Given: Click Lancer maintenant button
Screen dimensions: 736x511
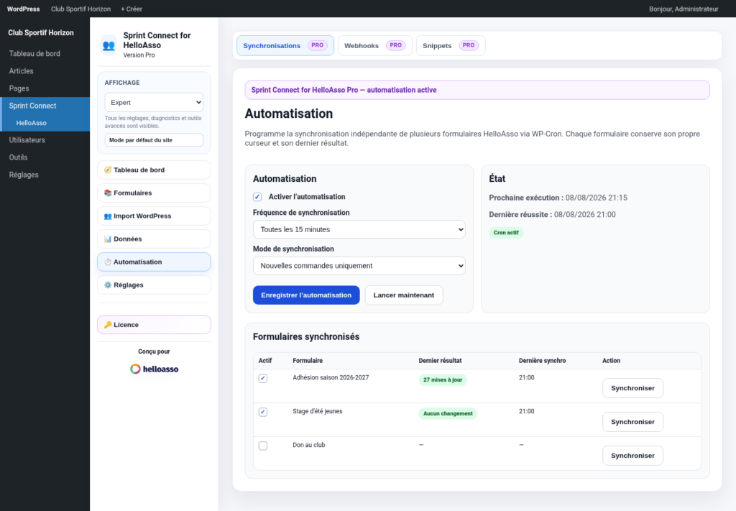Looking at the screenshot, I should (404, 295).
